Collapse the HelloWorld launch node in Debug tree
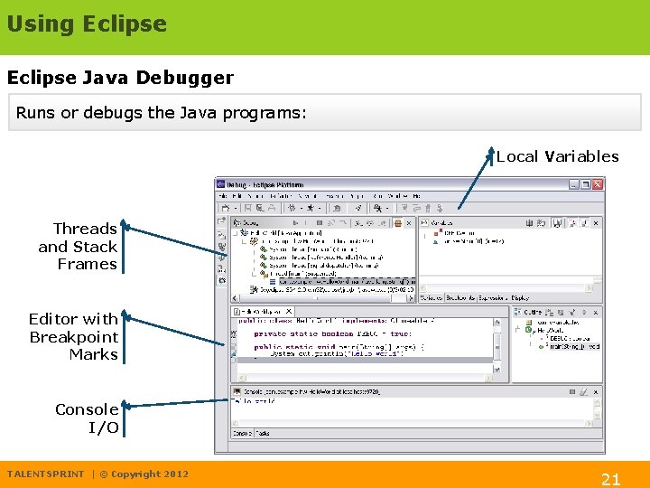Image resolution: width=650 pixels, height=488 pixels. (x=236, y=233)
